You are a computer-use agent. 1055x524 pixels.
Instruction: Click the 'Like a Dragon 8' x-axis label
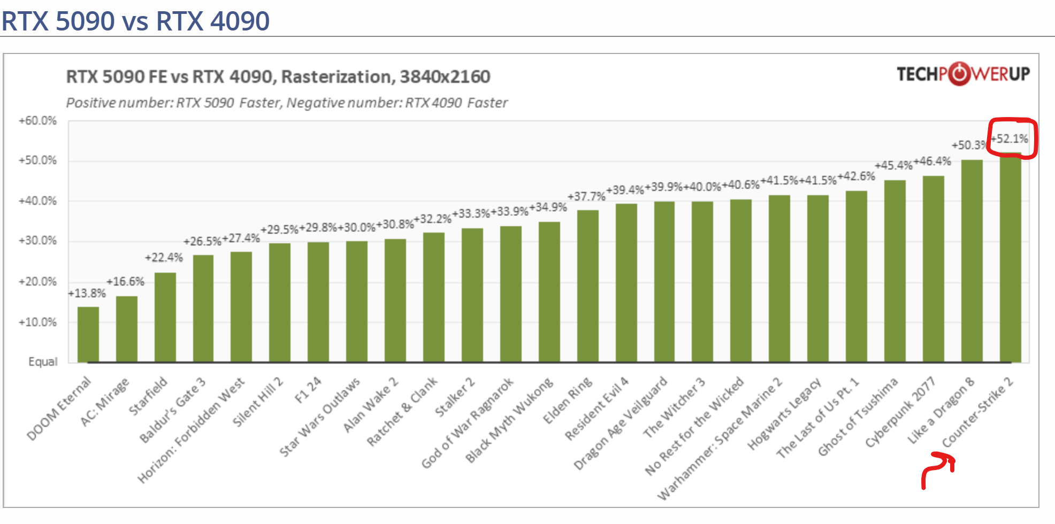pyautogui.click(x=941, y=410)
